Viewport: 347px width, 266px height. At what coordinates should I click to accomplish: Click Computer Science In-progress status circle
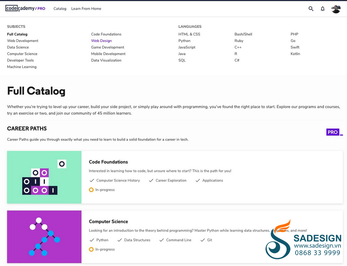click(x=91, y=249)
